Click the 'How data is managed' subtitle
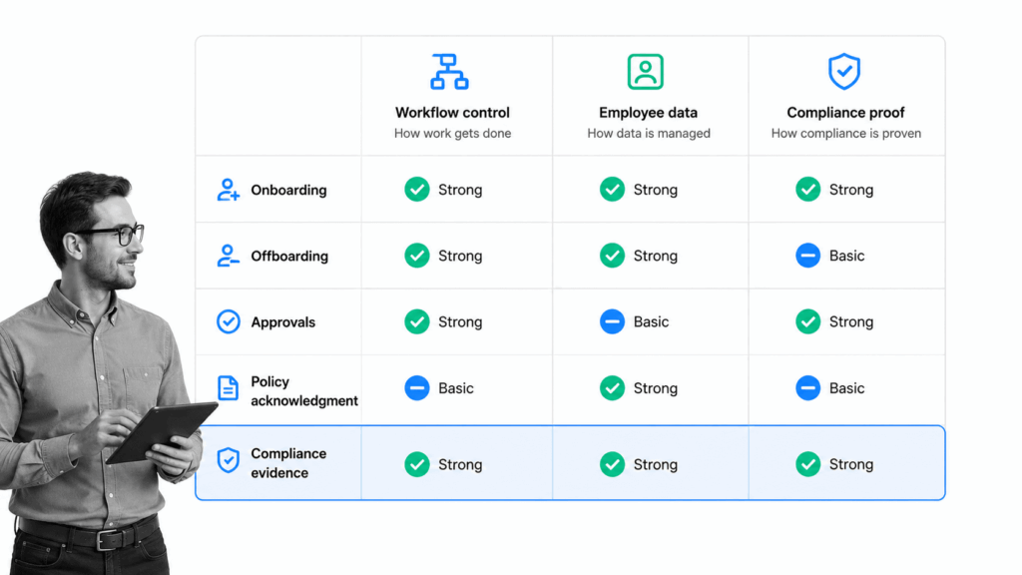 tap(649, 133)
